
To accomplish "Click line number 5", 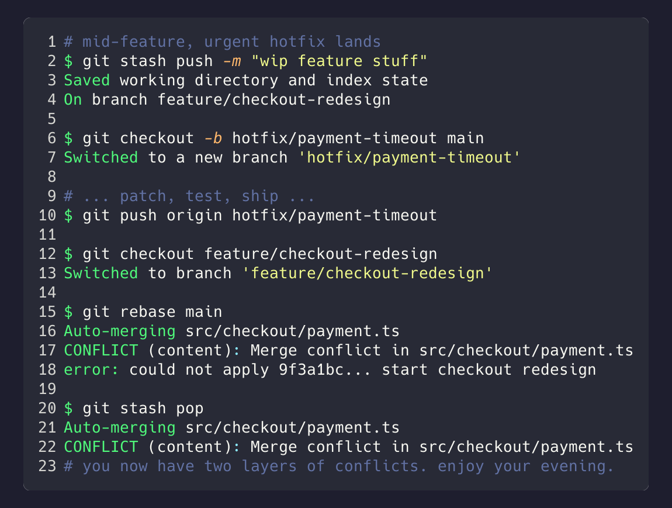I will (x=52, y=119).
